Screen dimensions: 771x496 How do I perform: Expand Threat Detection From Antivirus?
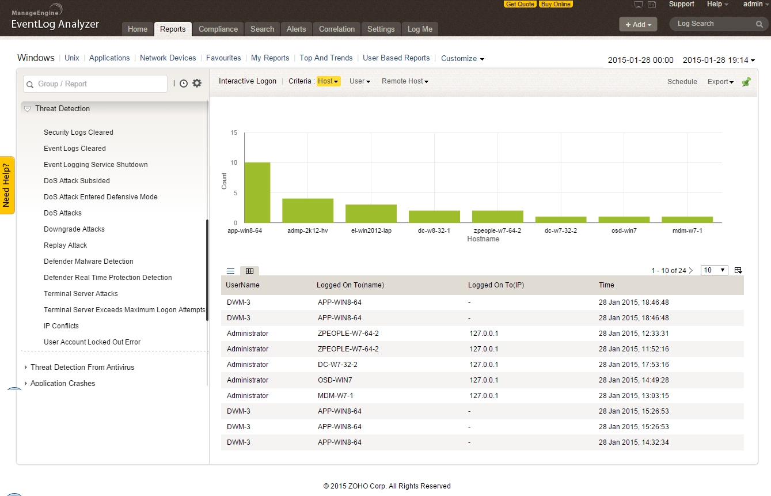[x=26, y=368]
